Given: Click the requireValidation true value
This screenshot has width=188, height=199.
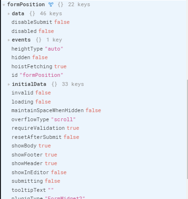Looking at the screenshot, I should 73,128.
